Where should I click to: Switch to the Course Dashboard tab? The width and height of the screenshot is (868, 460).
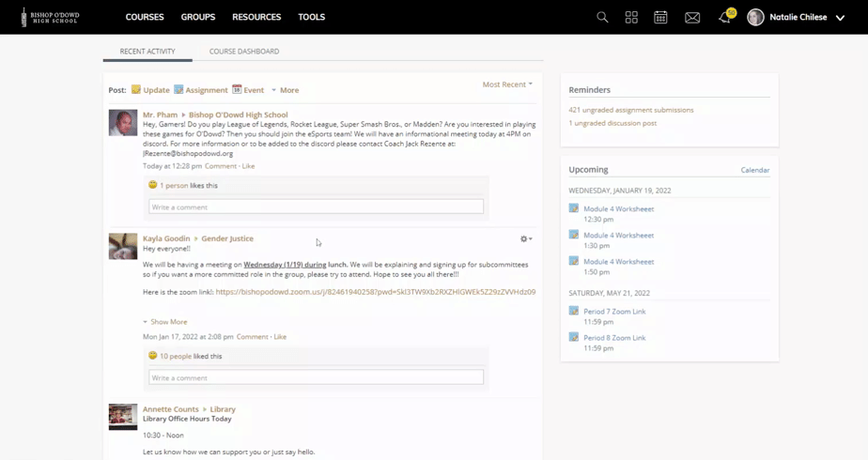point(244,52)
